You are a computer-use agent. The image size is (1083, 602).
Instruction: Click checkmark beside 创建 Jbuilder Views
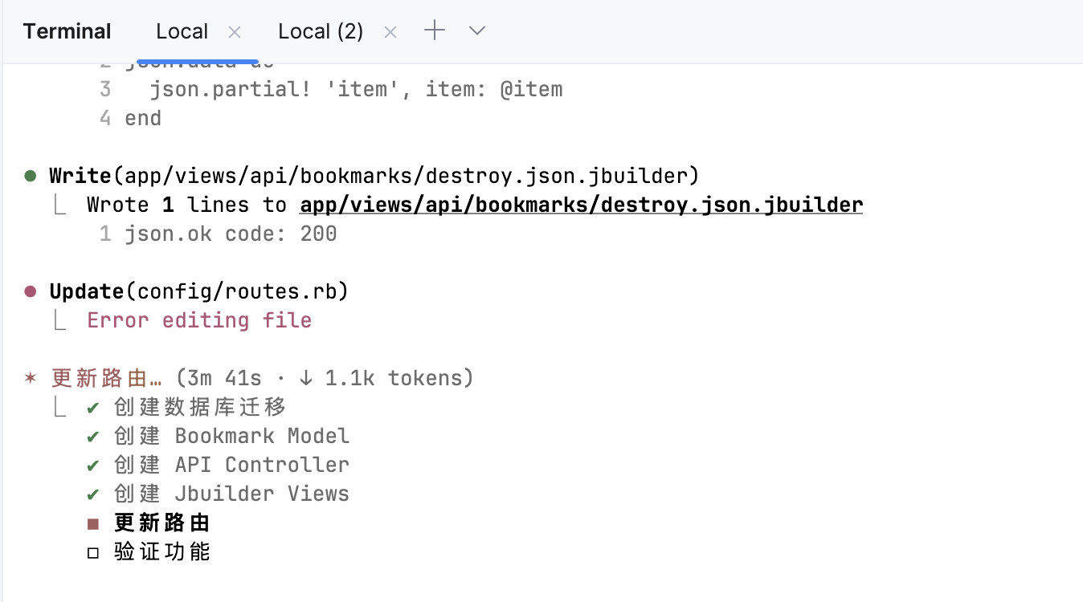pos(93,494)
